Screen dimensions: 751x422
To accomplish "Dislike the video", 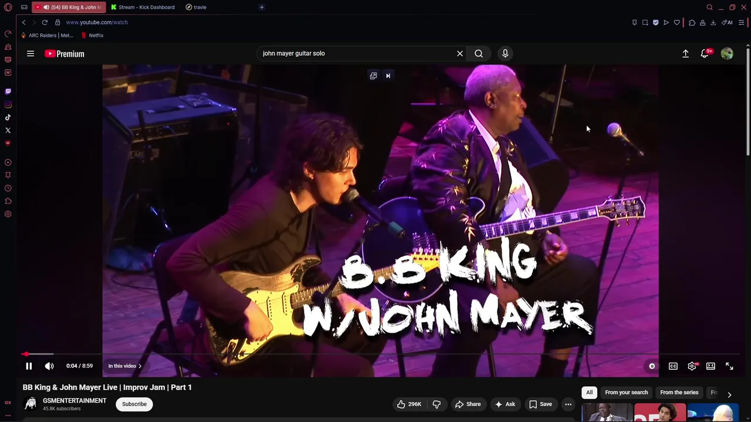I will pos(437,404).
